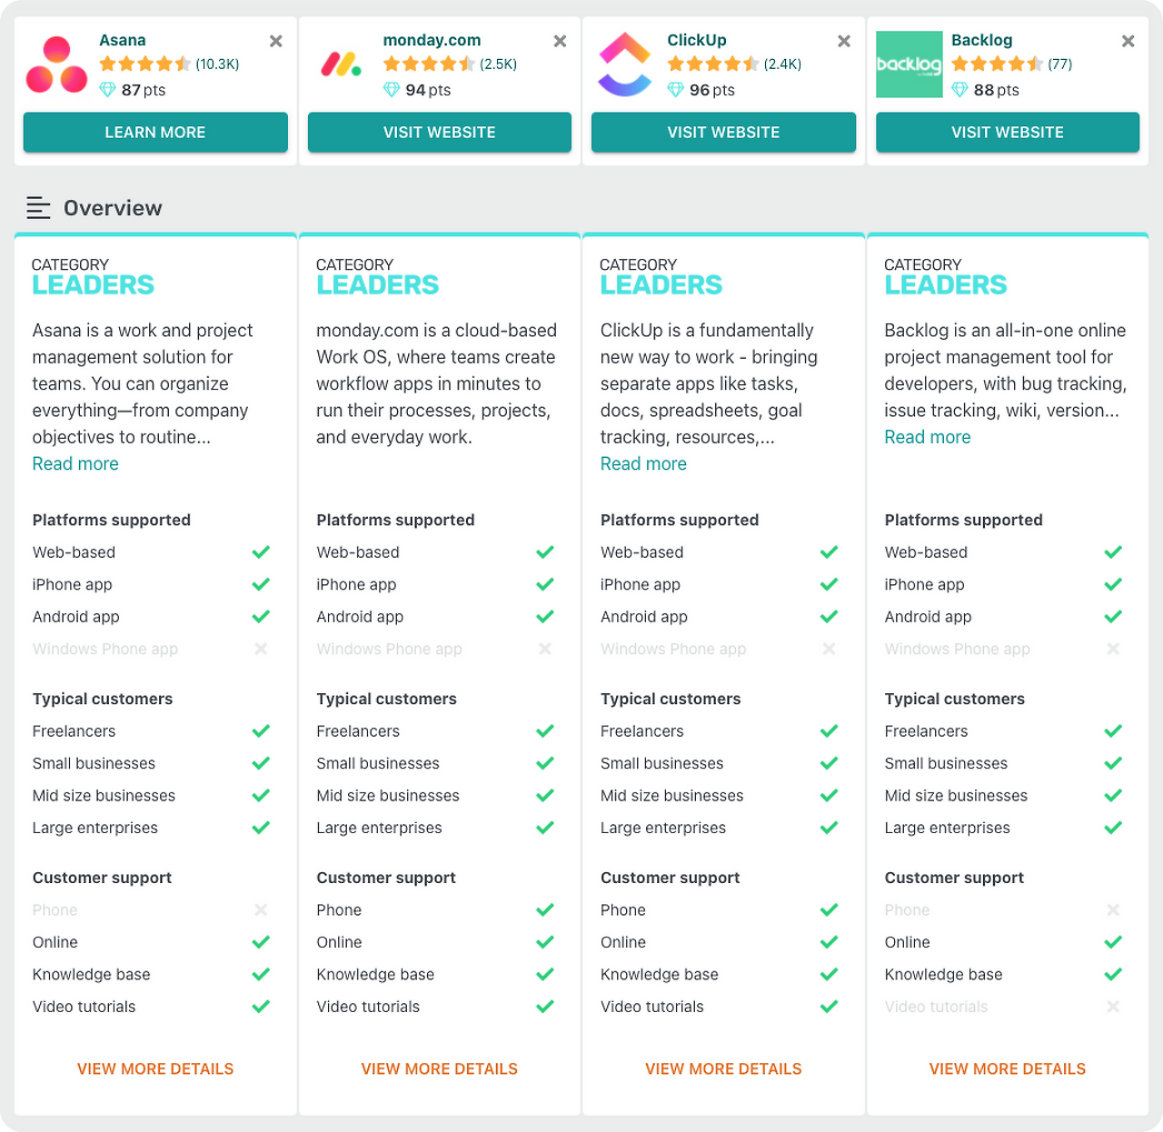Click Backlog's review count (77)
This screenshot has width=1163, height=1132.
click(1059, 64)
